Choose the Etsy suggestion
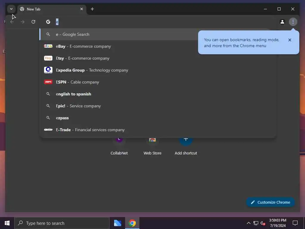The width and height of the screenshot is (305, 229). [x=158, y=58]
